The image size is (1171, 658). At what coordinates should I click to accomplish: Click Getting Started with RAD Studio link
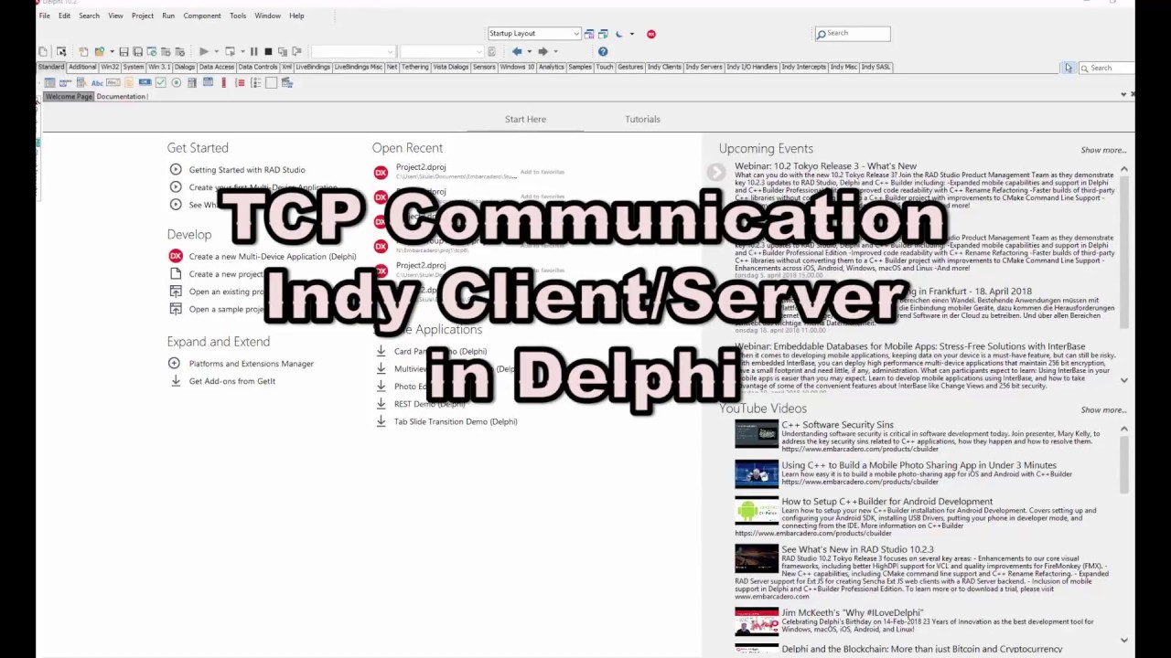247,170
